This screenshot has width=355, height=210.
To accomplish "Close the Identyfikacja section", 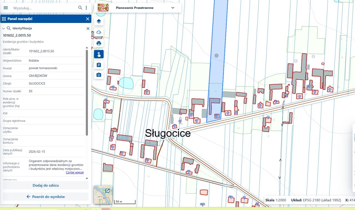I will [88, 28].
